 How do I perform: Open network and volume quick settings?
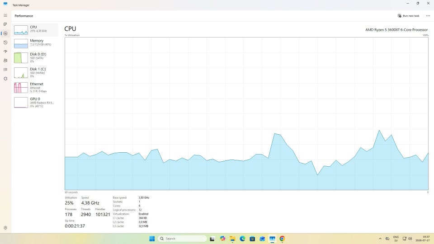coord(407,239)
